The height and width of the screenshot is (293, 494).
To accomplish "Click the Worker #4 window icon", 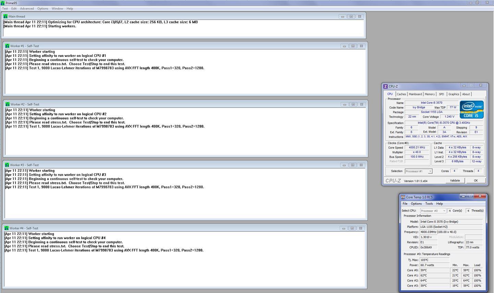I will tap(7, 228).
